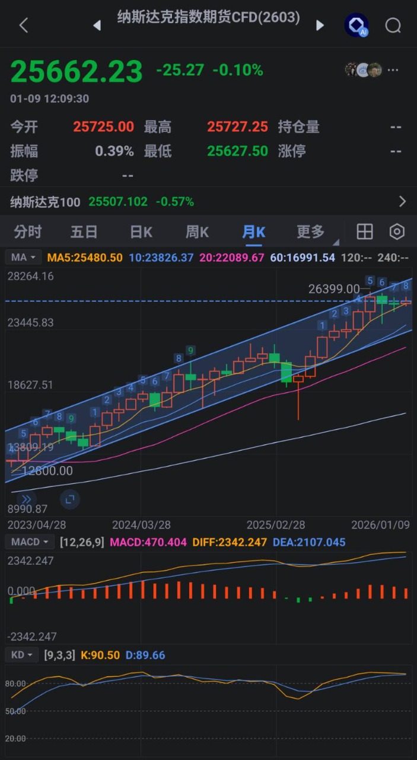Tap the fullscreen chart icon

70,499
